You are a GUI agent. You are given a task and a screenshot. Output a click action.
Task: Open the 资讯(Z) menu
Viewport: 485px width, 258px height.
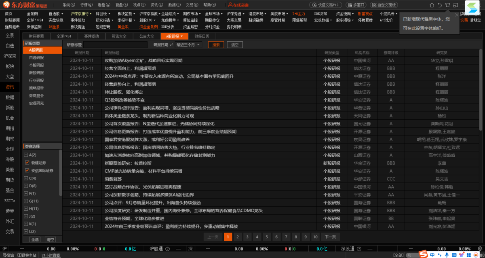[x=156, y=5]
